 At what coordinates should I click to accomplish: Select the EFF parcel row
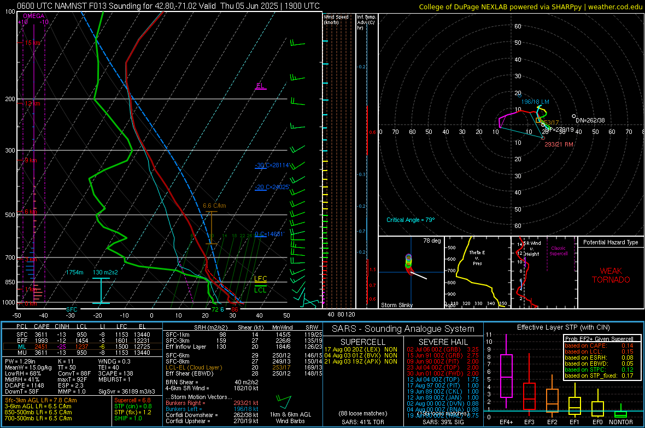click(x=82, y=341)
